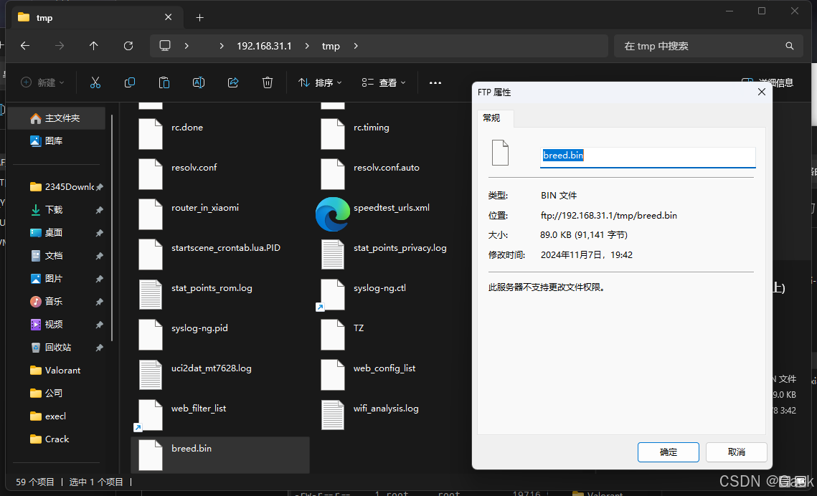Screen dimensions: 817x496
Task: Open the more options ellipsis menu
Action: [435, 82]
